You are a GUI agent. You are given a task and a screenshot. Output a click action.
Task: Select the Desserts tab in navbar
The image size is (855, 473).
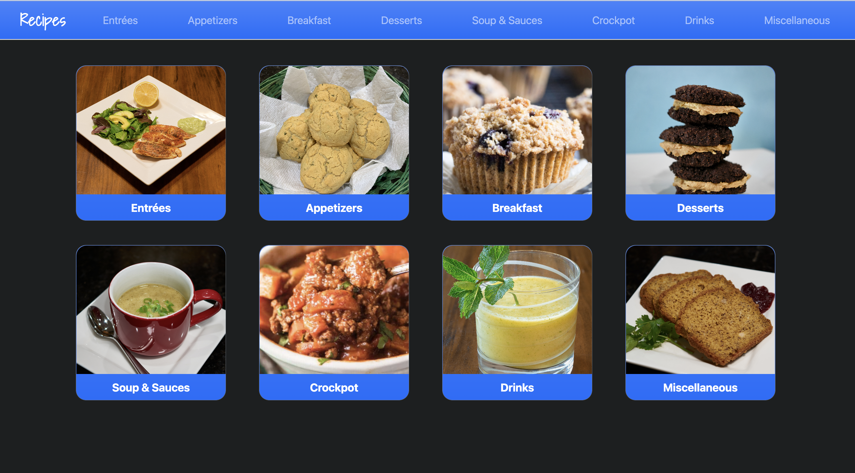point(401,20)
